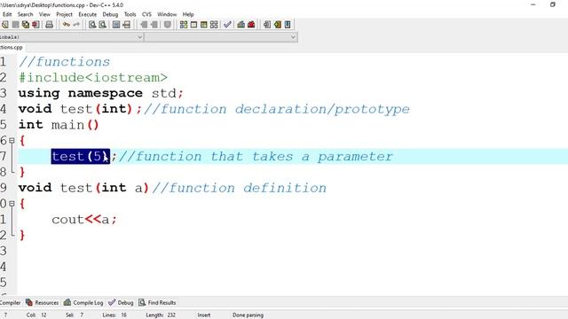Screen dimensions: 568x319
Task: Open the Project menu
Action: (x=65, y=14)
